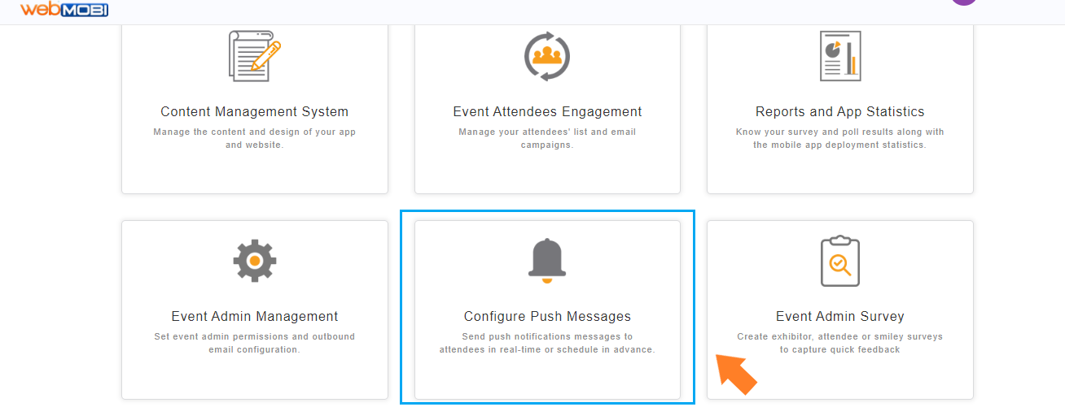Open Reports and App Statistics title
This screenshot has height=407, width=1065.
(840, 112)
